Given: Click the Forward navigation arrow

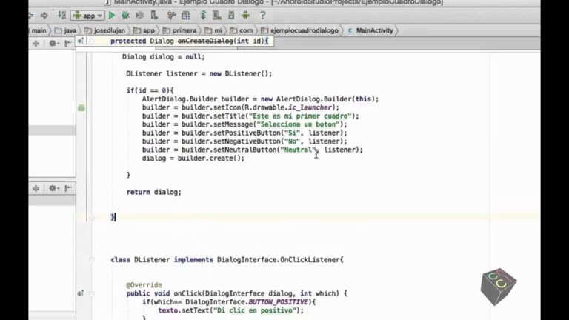Looking at the screenshot, I should [44, 16].
